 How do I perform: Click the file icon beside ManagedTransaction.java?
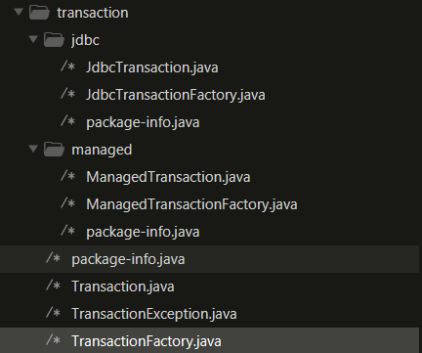click(x=67, y=177)
